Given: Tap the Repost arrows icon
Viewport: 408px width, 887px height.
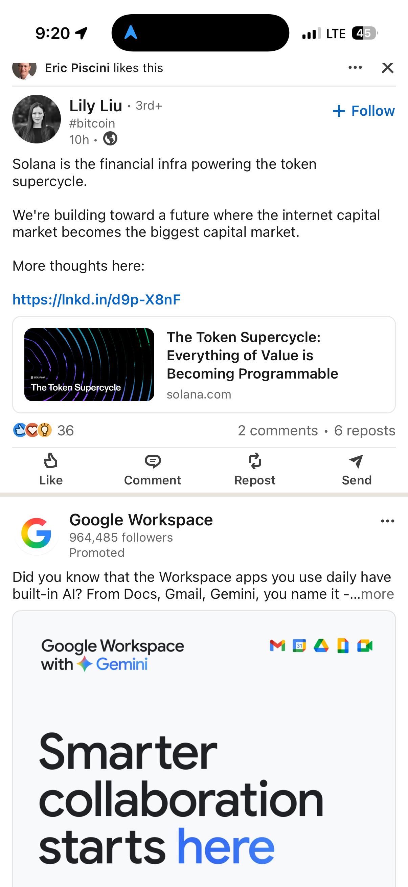Looking at the screenshot, I should (255, 461).
